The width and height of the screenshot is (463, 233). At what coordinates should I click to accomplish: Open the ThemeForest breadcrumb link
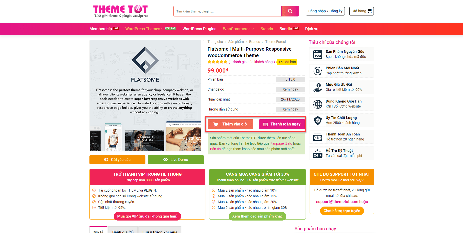click(276, 42)
